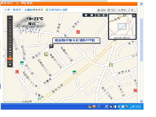Click the 清除 button

pos(101,10)
